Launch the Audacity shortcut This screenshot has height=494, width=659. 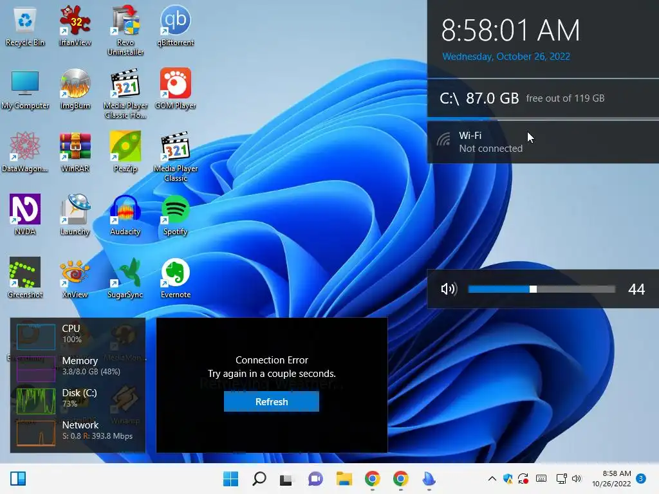tap(125, 215)
